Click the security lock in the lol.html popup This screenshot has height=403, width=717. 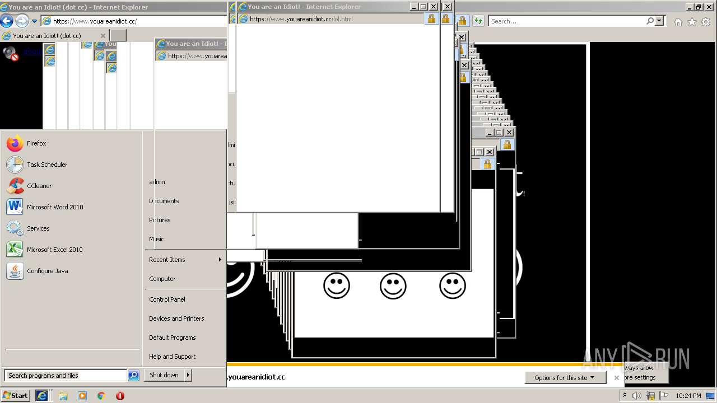[431, 18]
